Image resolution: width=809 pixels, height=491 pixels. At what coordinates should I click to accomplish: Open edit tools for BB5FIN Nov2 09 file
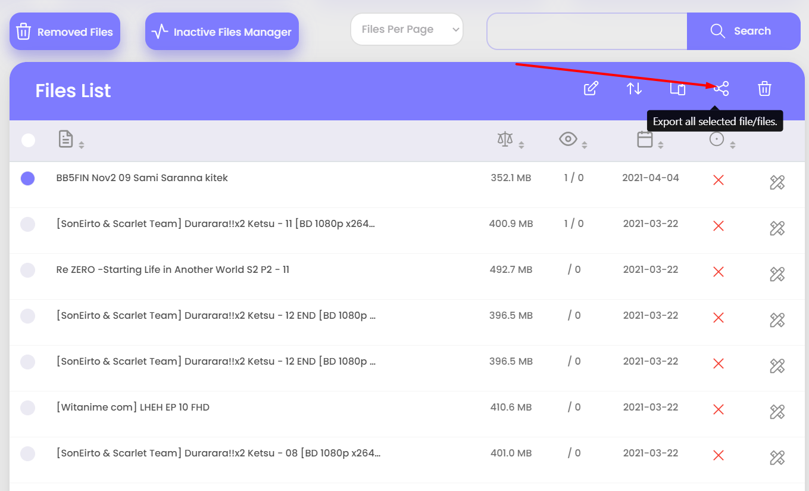pos(777,182)
